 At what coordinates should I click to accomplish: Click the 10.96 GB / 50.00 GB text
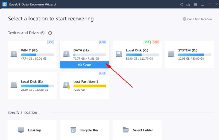[x=191, y=59]
